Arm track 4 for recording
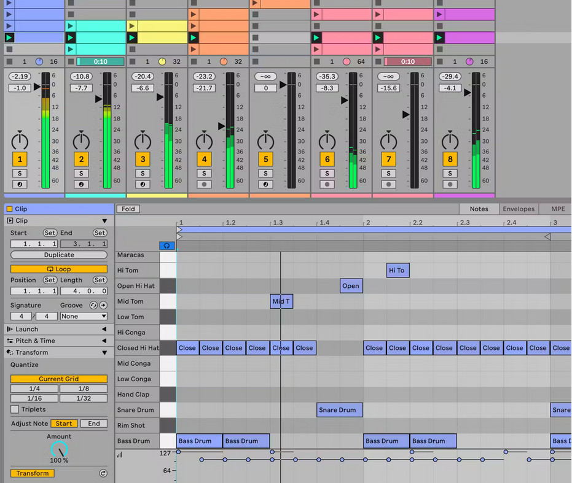The width and height of the screenshot is (572, 483). 204,184
